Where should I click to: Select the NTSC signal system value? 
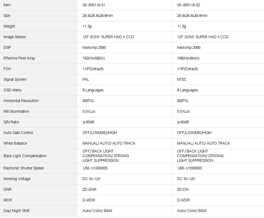182,79
